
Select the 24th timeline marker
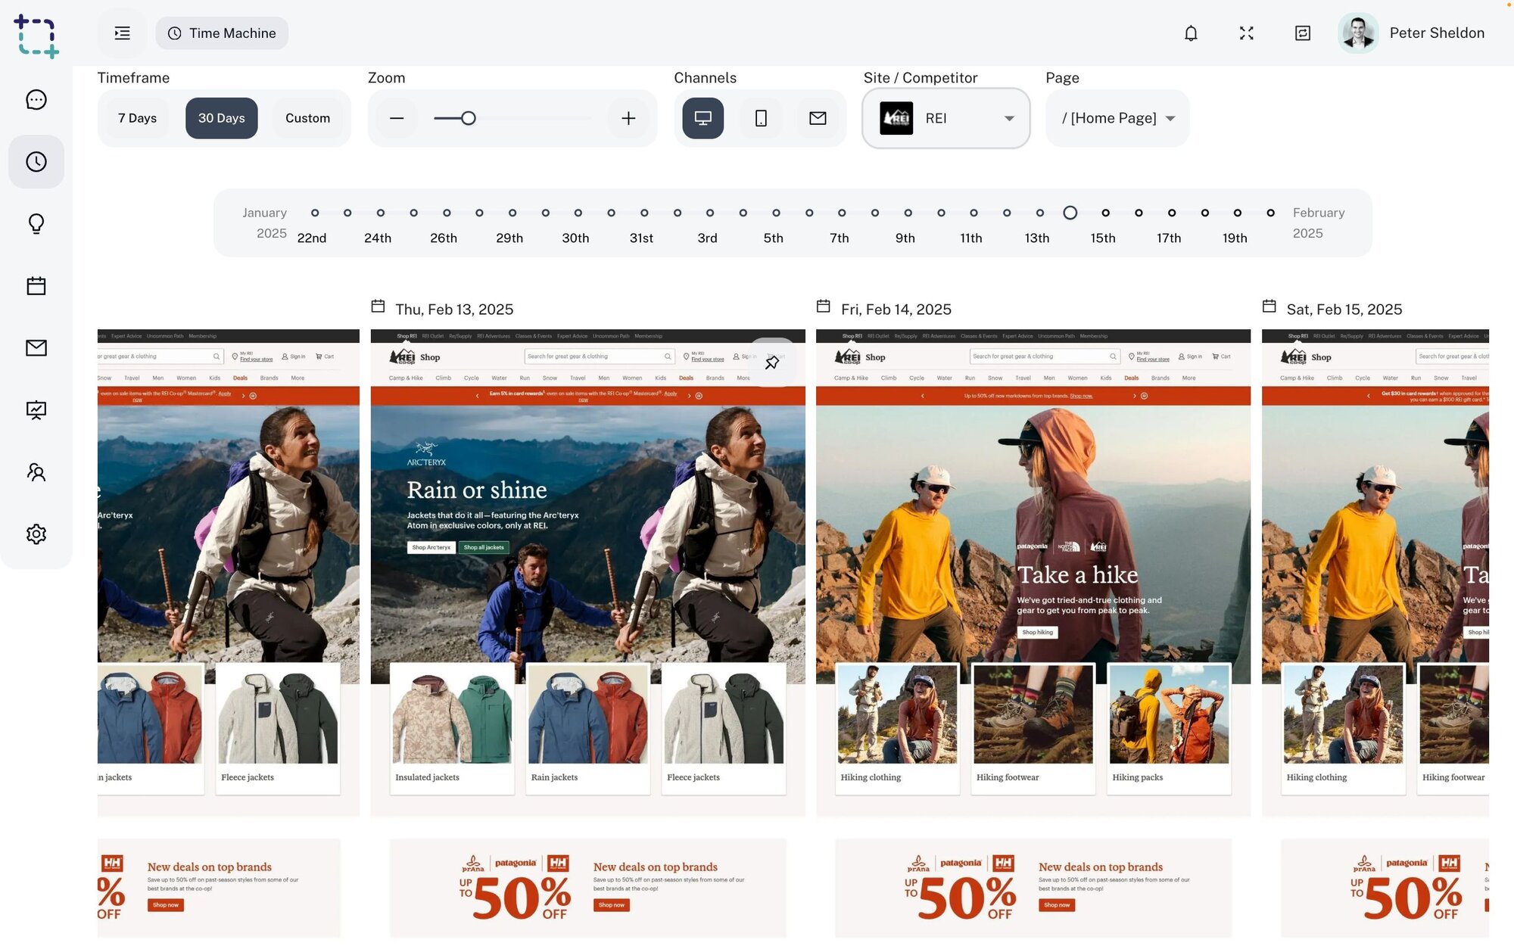tap(381, 213)
